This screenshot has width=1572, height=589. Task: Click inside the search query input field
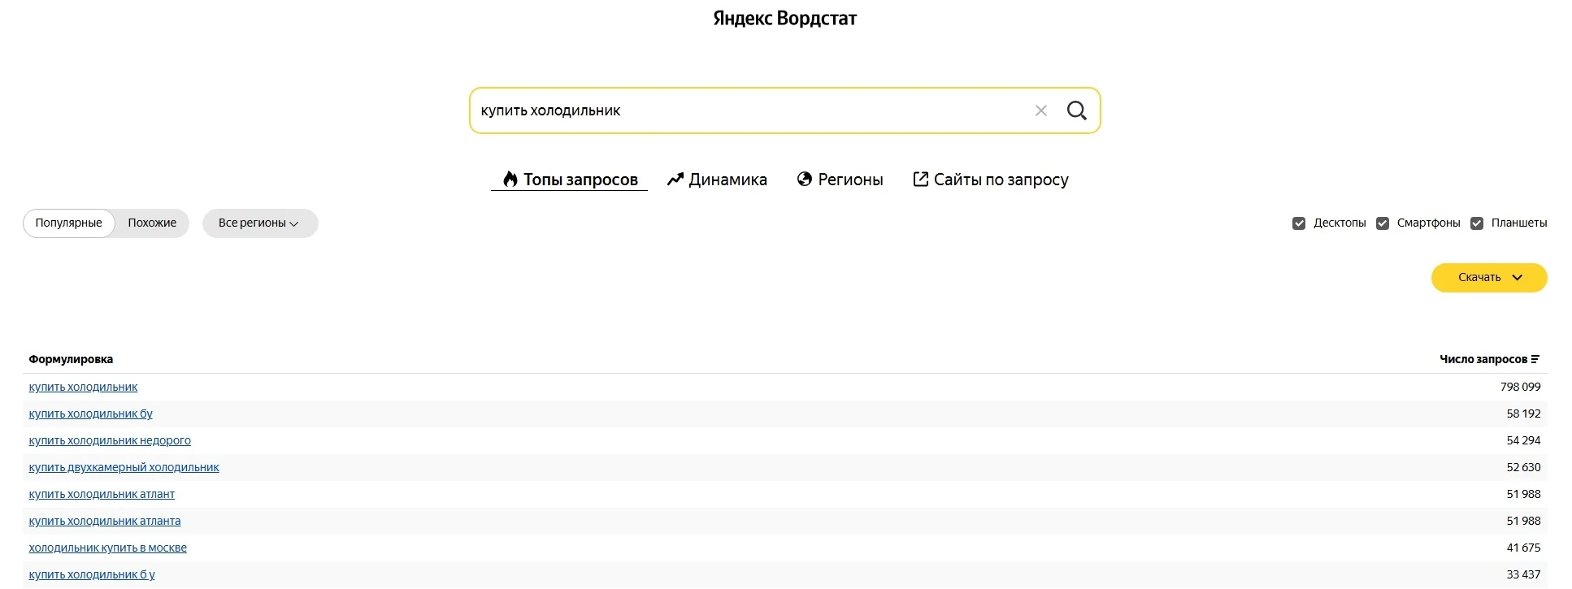(748, 110)
